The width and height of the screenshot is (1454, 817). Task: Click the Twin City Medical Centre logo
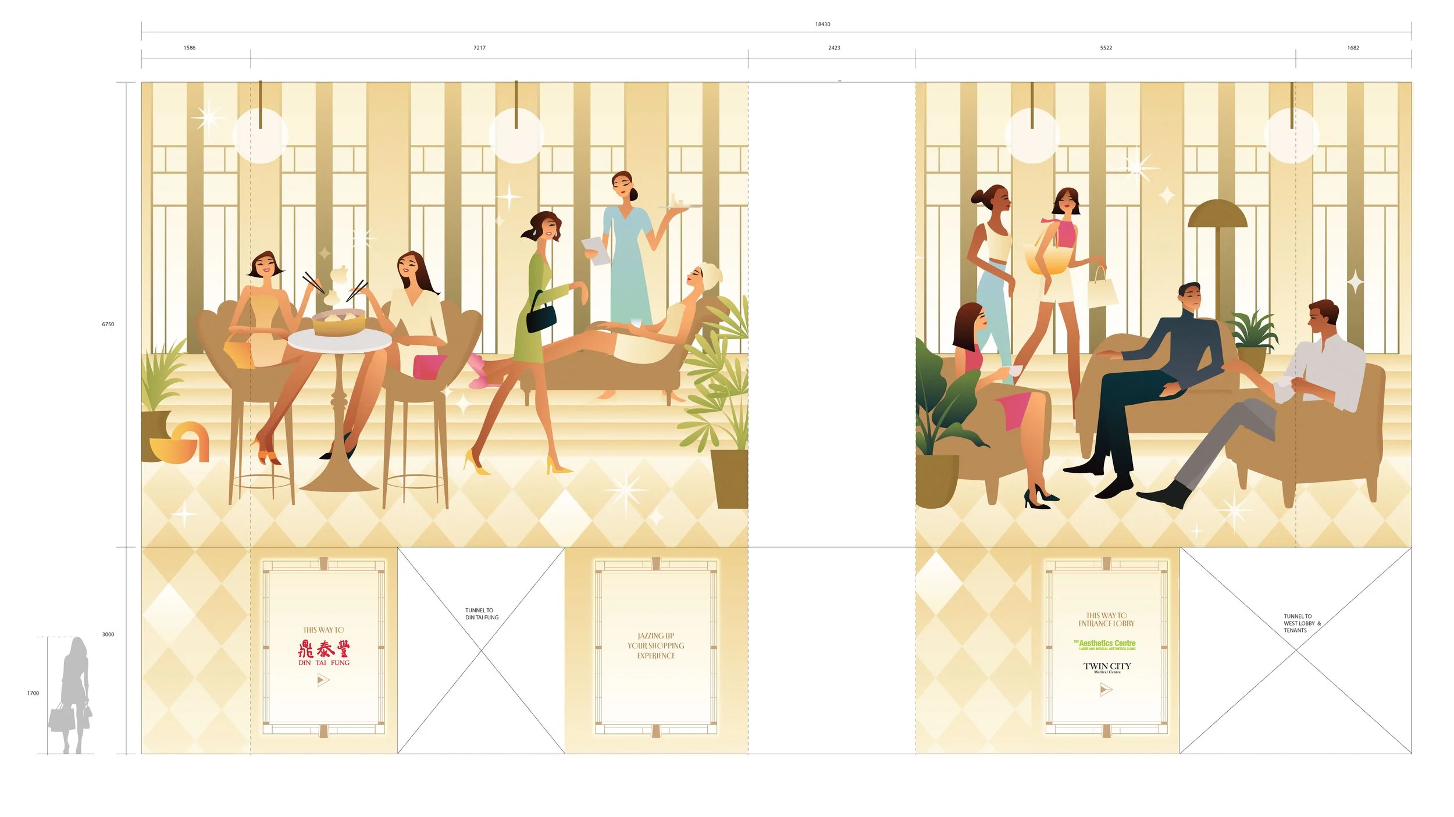[1107, 667]
